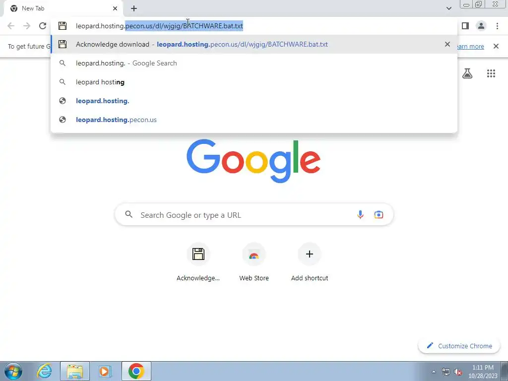Click the muted volume tray icon
508x381 pixels.
(x=458, y=372)
